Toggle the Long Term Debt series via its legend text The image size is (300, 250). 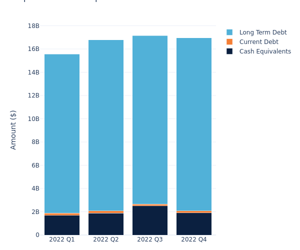pos(262,32)
